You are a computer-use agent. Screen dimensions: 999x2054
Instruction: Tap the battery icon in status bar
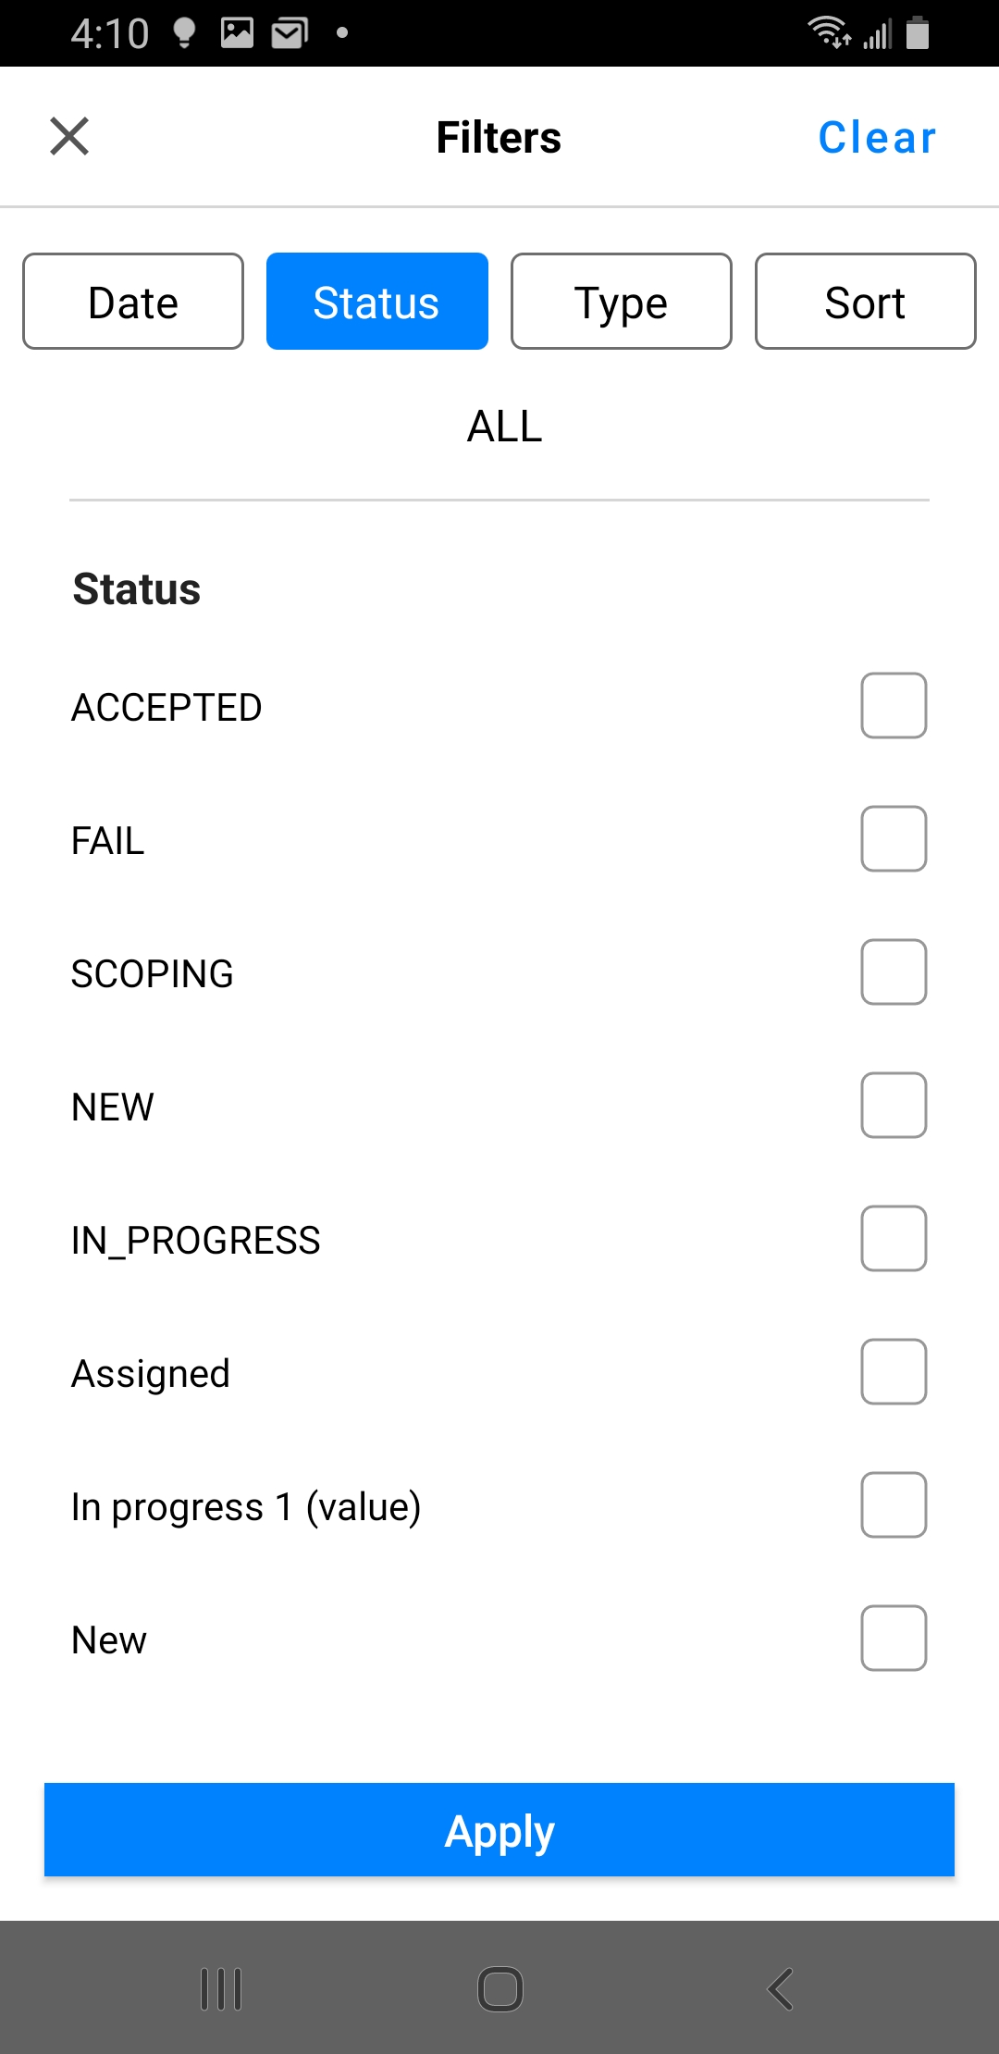tap(918, 32)
